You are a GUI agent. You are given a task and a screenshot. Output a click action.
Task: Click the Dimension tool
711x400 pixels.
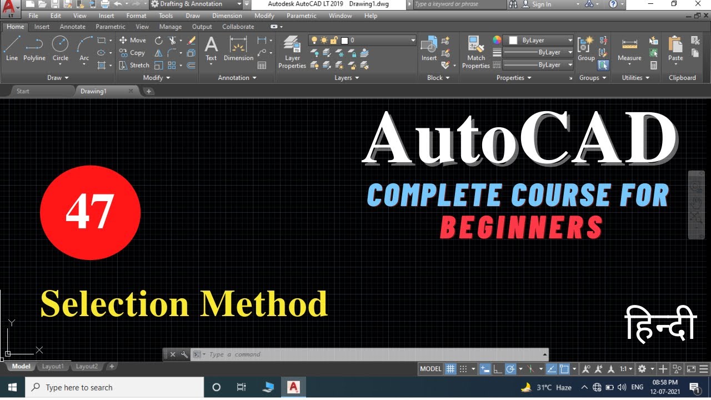tap(238, 48)
